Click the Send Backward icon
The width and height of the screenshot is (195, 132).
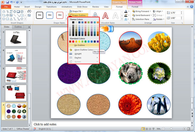click(x=134, y=15)
